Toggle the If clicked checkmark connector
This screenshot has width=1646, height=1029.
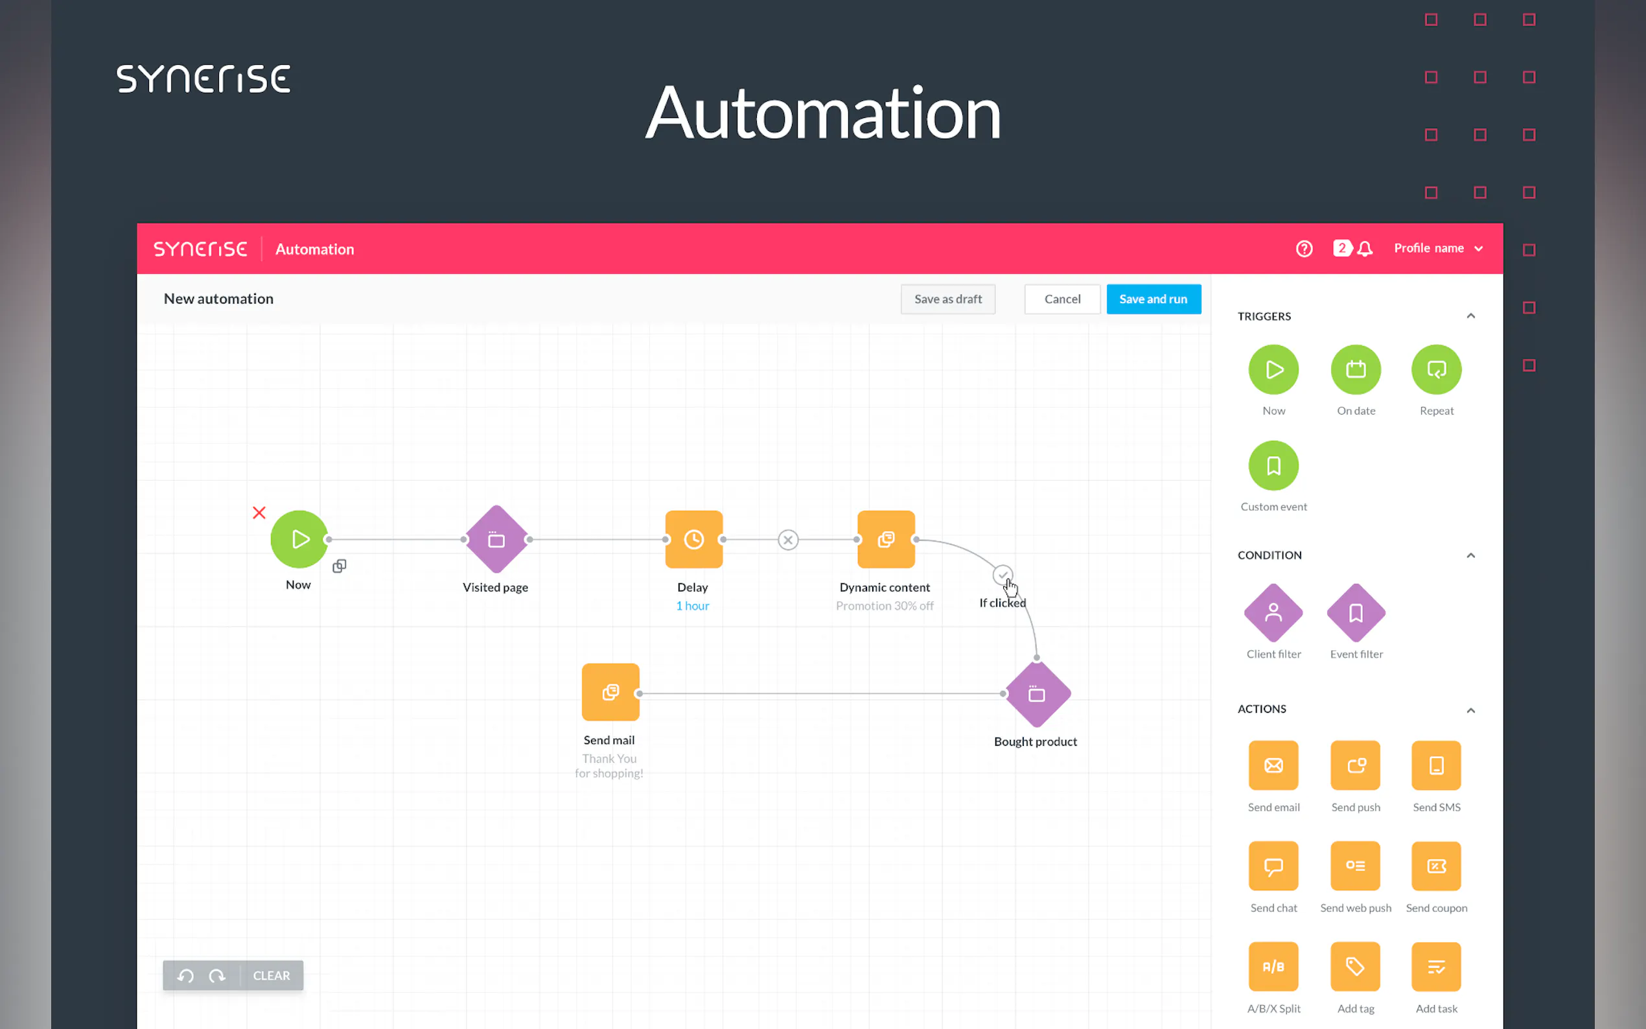click(1002, 575)
